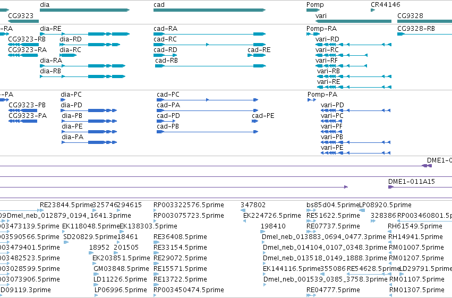Select the dia-PC protein label
This screenshot has width=452, height=298.
[x=71, y=95]
